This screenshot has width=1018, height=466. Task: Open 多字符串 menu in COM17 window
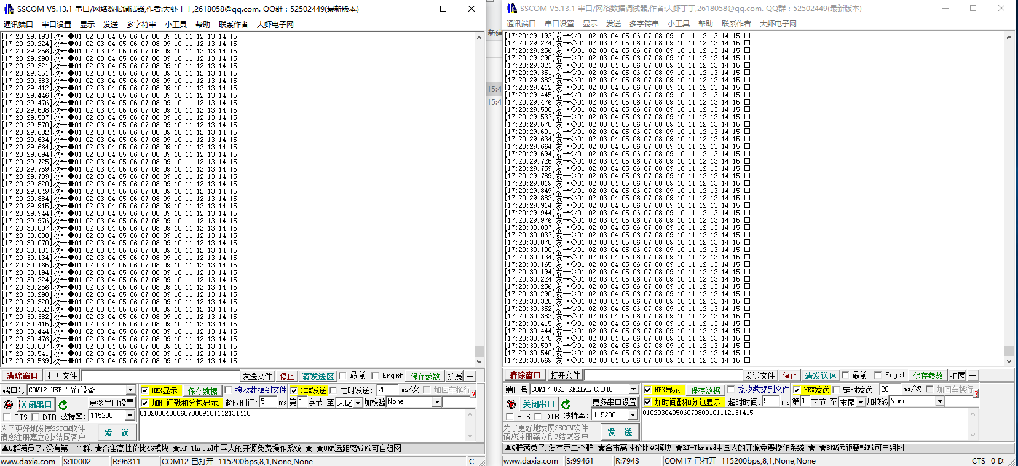(644, 24)
